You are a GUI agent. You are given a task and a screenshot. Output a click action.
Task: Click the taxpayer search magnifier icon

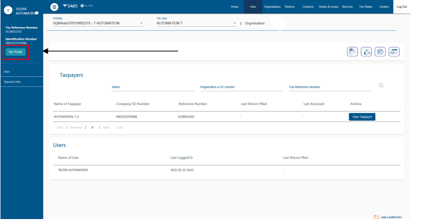point(381,85)
